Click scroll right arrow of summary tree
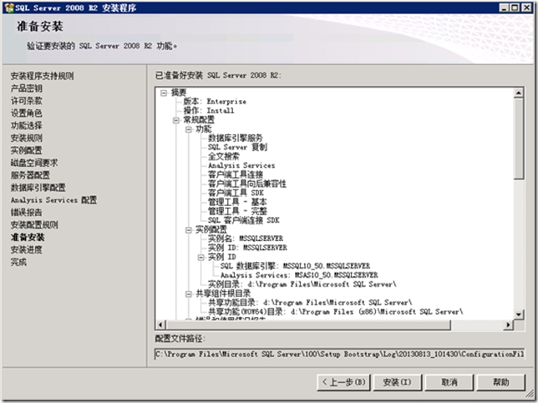The height and width of the screenshot is (403, 538). coord(508,325)
